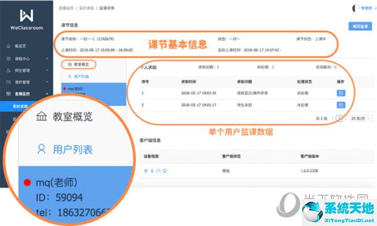Click the 处理状态 column header
Viewport: 377px width, 226px height.
coord(304,82)
